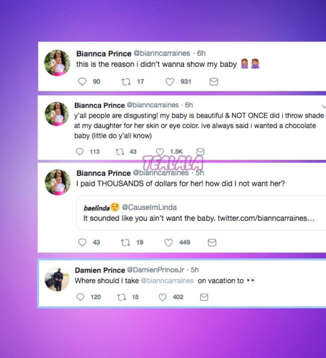Retweet the tweet with 19 retweets
This screenshot has width=326, height=358.
(126, 243)
